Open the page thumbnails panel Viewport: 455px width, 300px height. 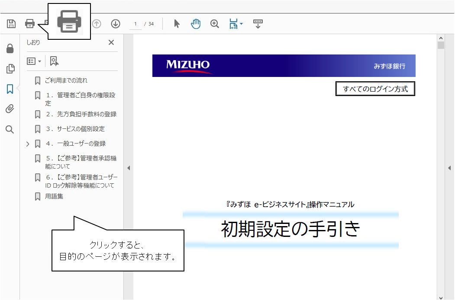pyautogui.click(x=10, y=69)
